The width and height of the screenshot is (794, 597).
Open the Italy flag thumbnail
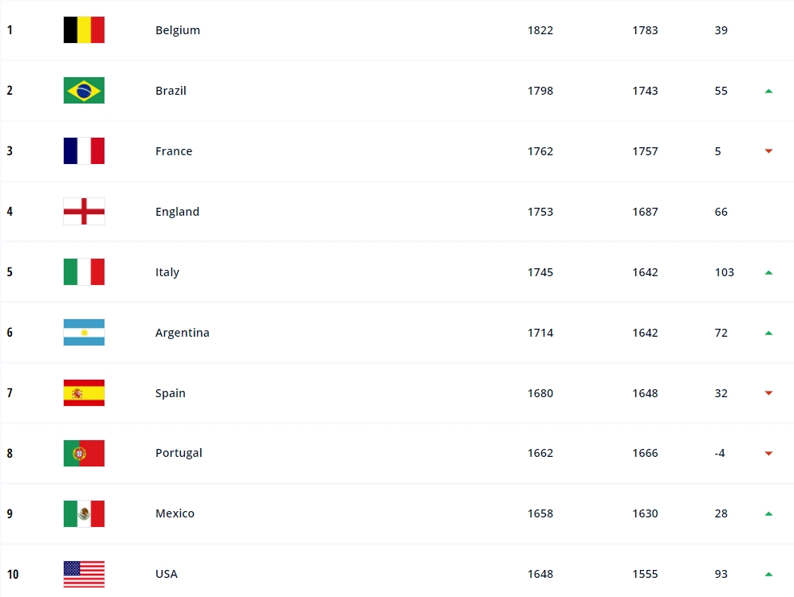[84, 272]
